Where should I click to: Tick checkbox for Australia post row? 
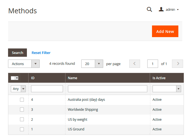(22, 100)
